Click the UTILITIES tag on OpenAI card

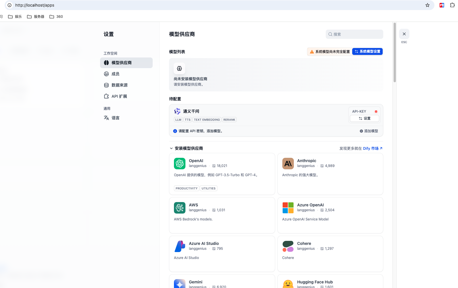[x=208, y=189]
